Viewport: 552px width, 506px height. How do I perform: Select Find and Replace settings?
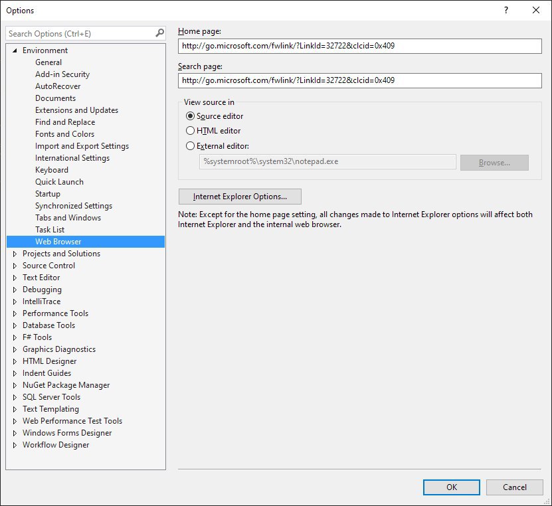click(65, 122)
